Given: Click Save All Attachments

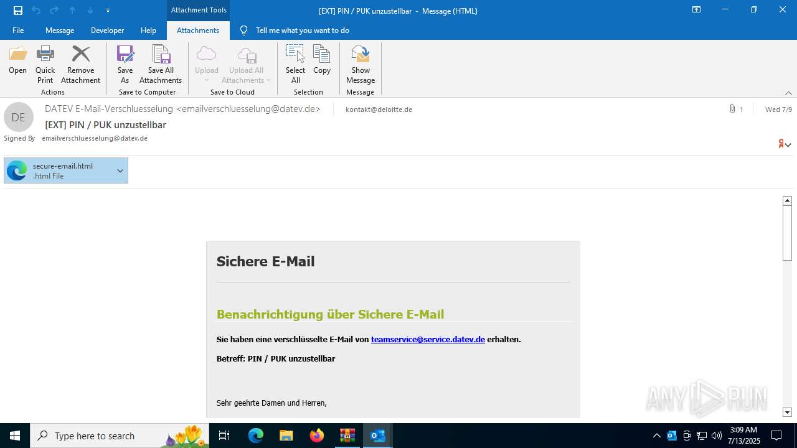Looking at the screenshot, I should coord(161,64).
